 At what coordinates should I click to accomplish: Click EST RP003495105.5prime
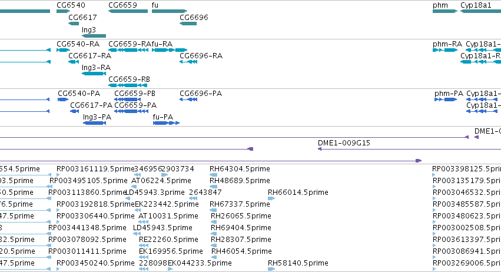[88, 181]
